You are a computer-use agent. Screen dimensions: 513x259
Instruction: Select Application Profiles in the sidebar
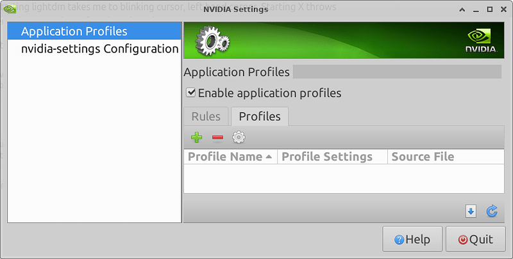click(x=74, y=31)
